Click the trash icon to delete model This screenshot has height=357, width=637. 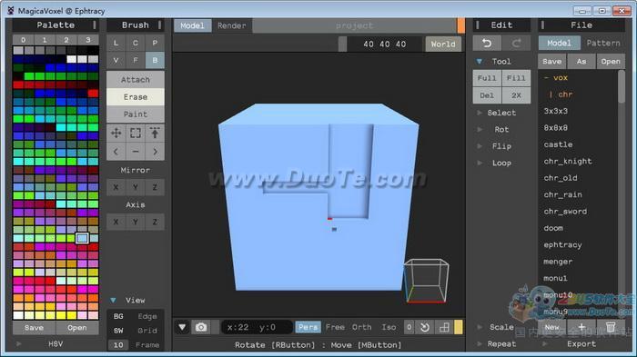(x=611, y=327)
